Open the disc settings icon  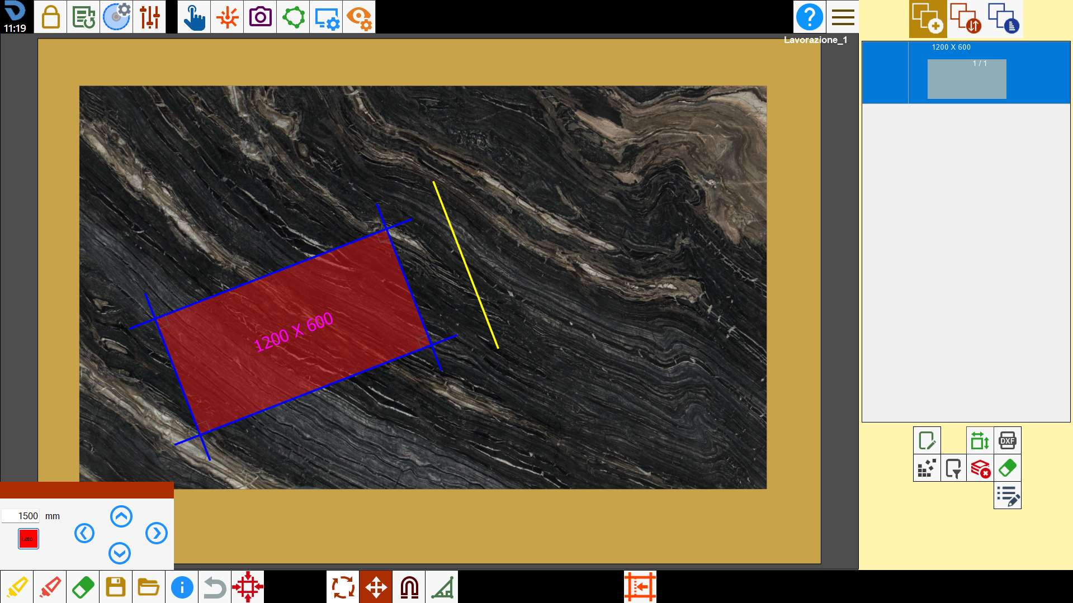coord(116,17)
